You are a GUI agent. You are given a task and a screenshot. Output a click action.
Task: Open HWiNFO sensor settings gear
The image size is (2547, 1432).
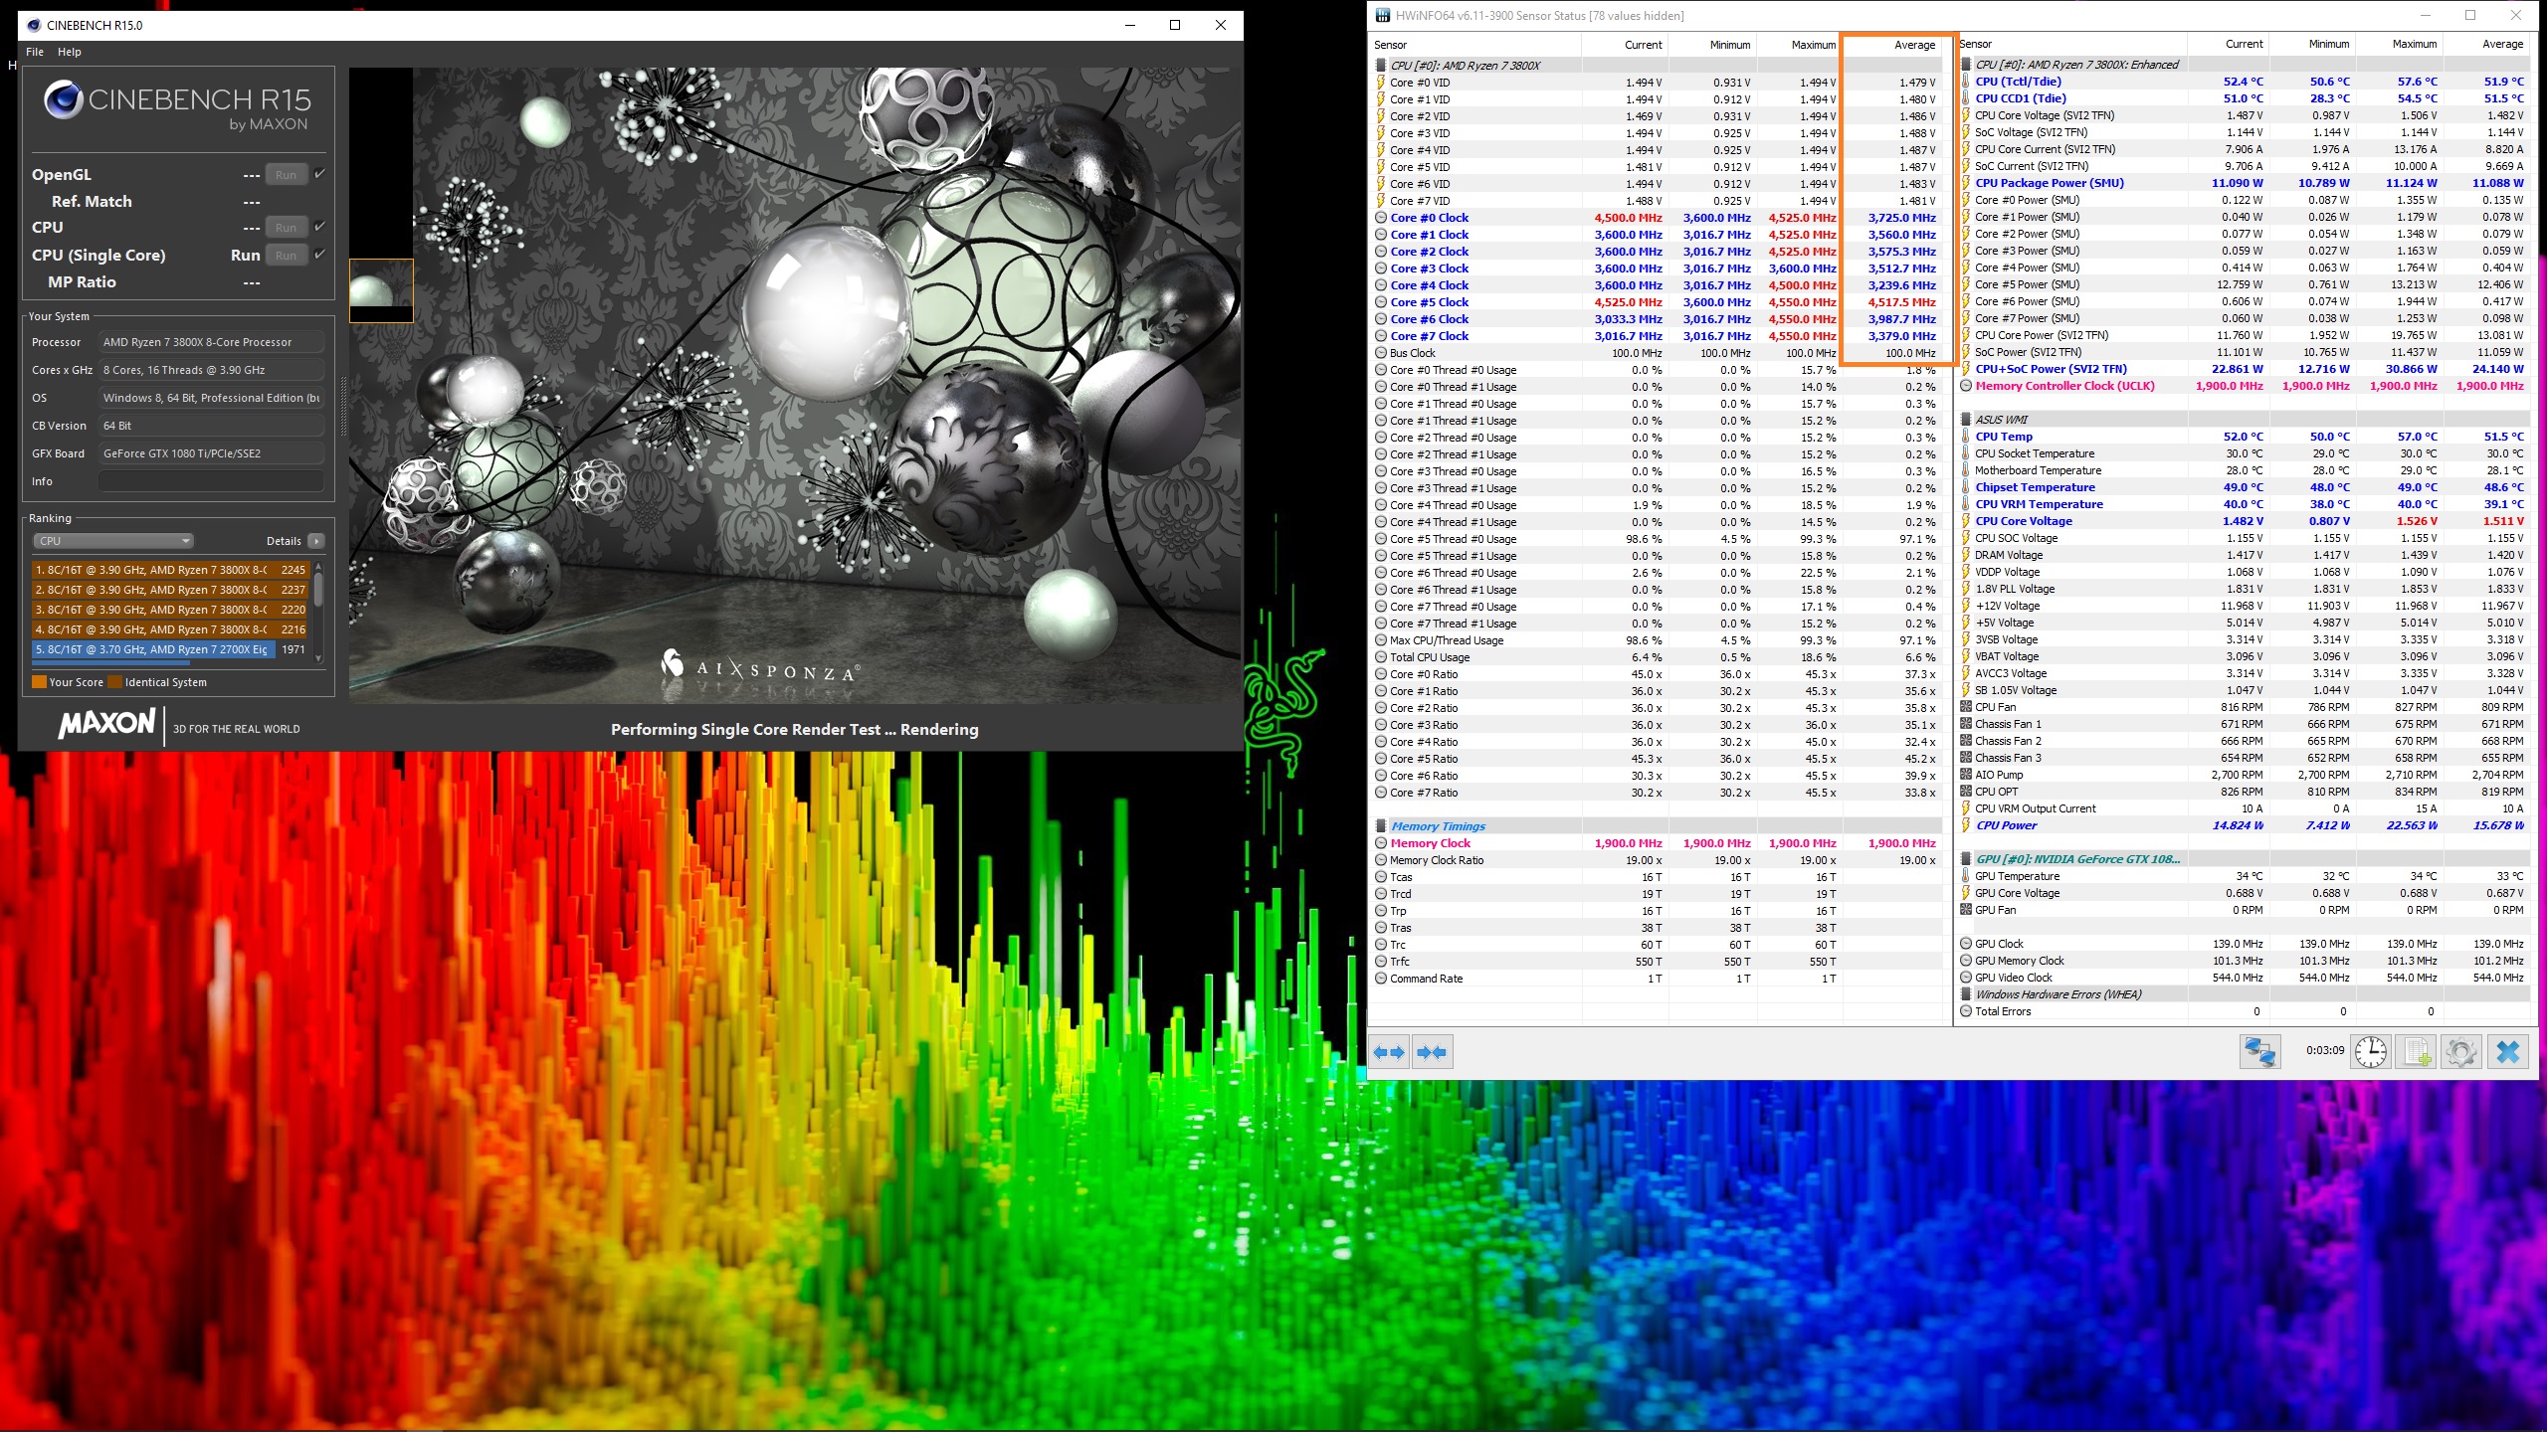2461,1051
